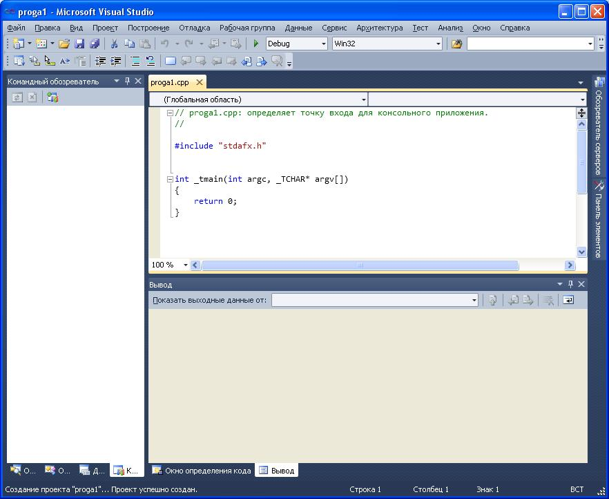Click the Find in Files icon
Image resolution: width=609 pixels, height=499 pixels.
point(457,44)
